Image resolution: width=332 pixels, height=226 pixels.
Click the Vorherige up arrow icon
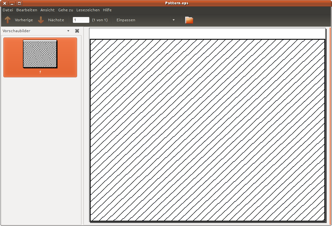(x=8, y=20)
